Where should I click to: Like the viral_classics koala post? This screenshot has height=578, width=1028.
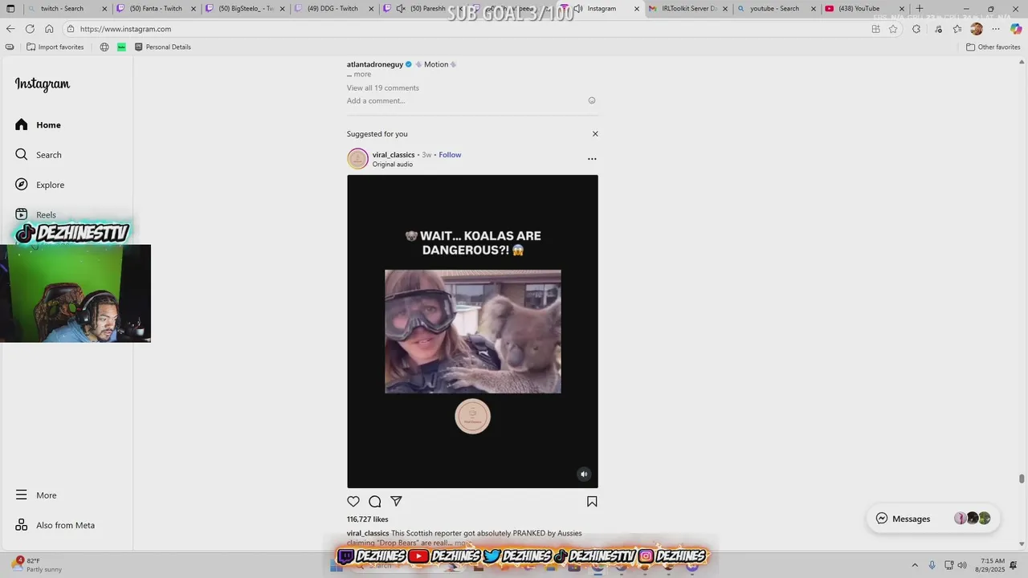[353, 502]
